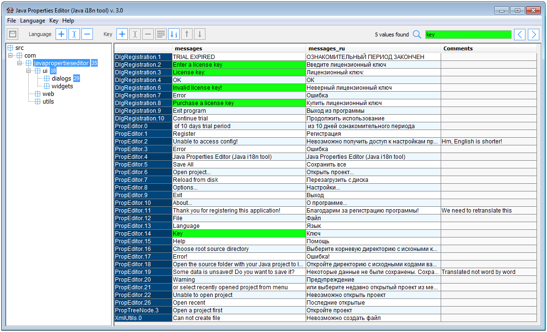Viewport: 547px width, 332px height.
Task: Select the javapropertieseditor tree item
Action: point(61,63)
